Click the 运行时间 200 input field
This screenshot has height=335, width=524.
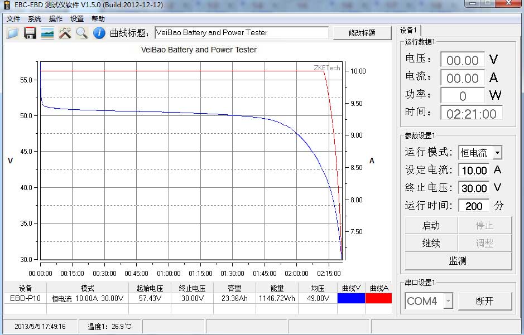[x=474, y=206]
